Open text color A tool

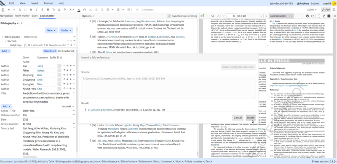[x=79, y=10]
